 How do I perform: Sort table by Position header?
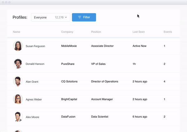pyautogui.click(x=96, y=32)
